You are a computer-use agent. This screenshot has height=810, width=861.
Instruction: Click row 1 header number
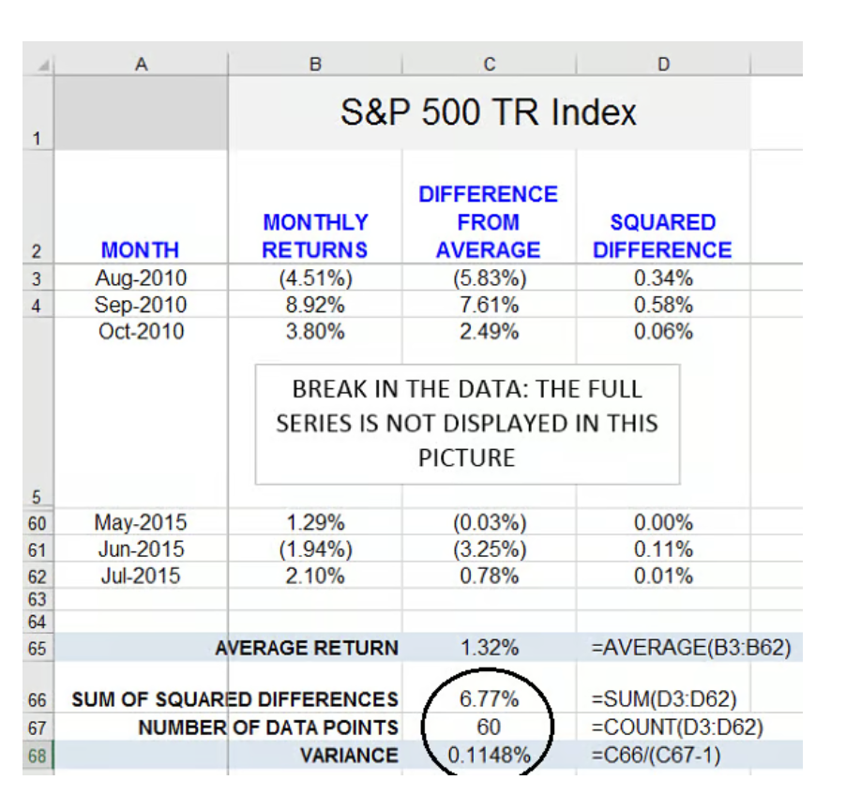(x=36, y=139)
